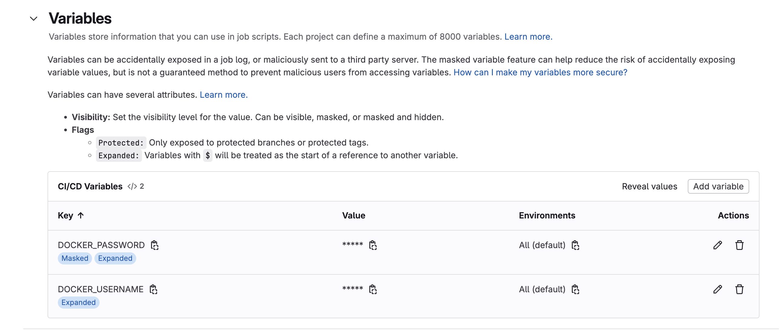The width and height of the screenshot is (781, 331).
Task: Edit the DOCKER_PASSWORD variable
Action: (718, 245)
